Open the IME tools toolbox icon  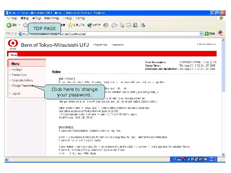(x=201, y=159)
